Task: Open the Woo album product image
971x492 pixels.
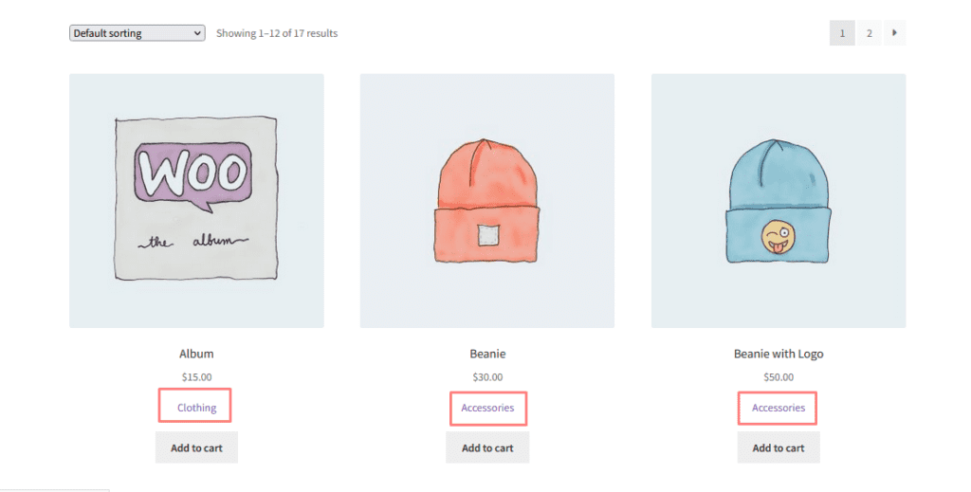Action: click(196, 201)
